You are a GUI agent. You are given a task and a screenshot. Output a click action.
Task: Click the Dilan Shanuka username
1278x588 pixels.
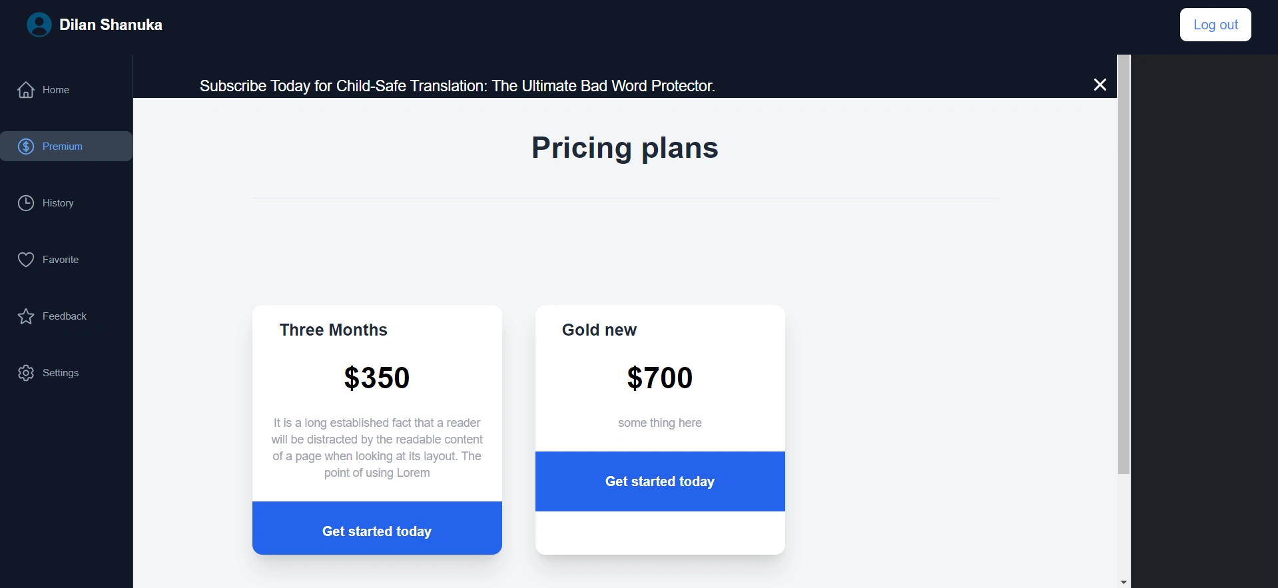point(111,25)
